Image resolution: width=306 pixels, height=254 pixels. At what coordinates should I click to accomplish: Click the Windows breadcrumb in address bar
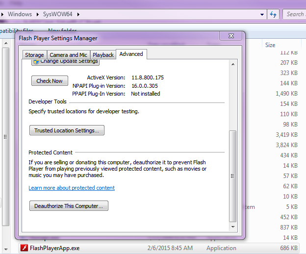click(x=20, y=14)
